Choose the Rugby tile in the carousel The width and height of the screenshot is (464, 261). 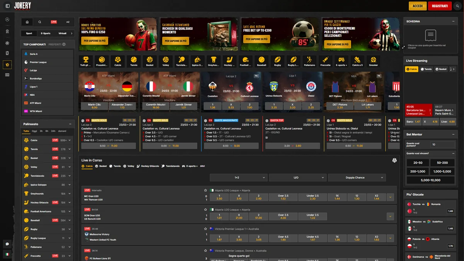[278, 61]
